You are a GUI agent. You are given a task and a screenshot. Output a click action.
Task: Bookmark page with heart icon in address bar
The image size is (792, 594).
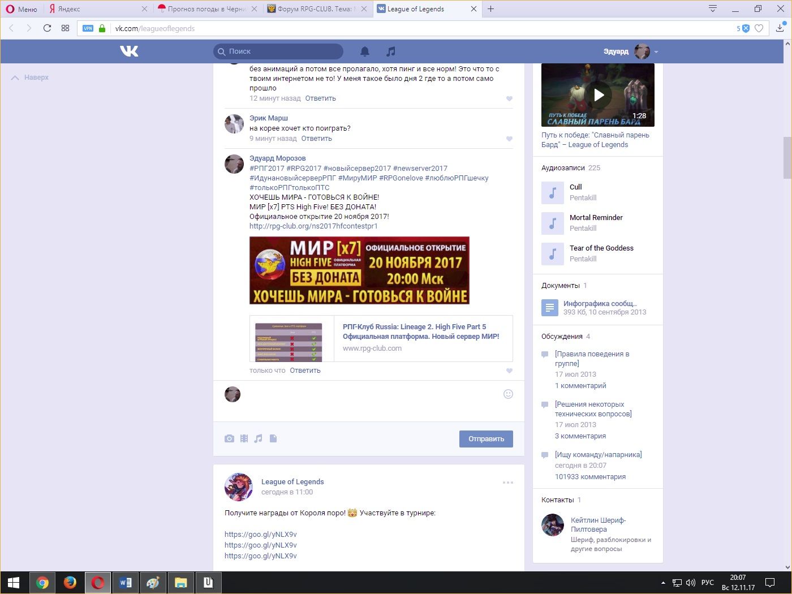pos(759,28)
